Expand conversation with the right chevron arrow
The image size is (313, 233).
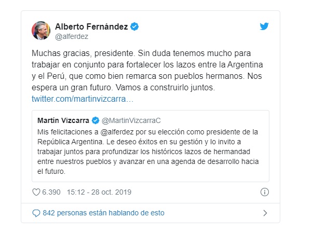(x=265, y=213)
